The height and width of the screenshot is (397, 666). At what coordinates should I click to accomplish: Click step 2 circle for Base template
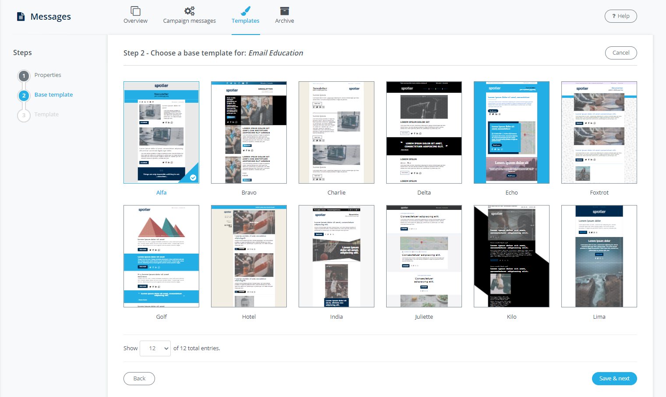point(24,95)
